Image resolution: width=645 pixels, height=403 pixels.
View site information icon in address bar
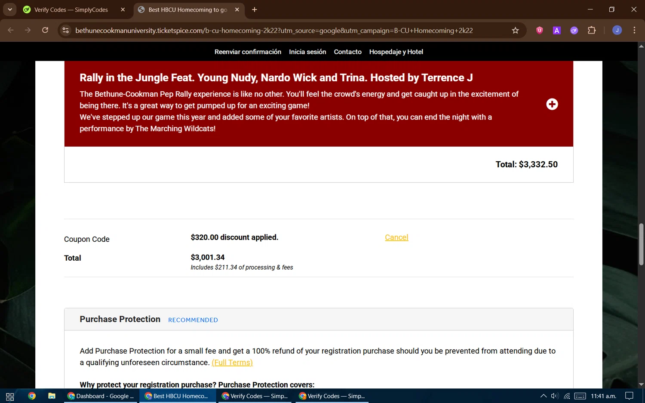click(x=65, y=30)
